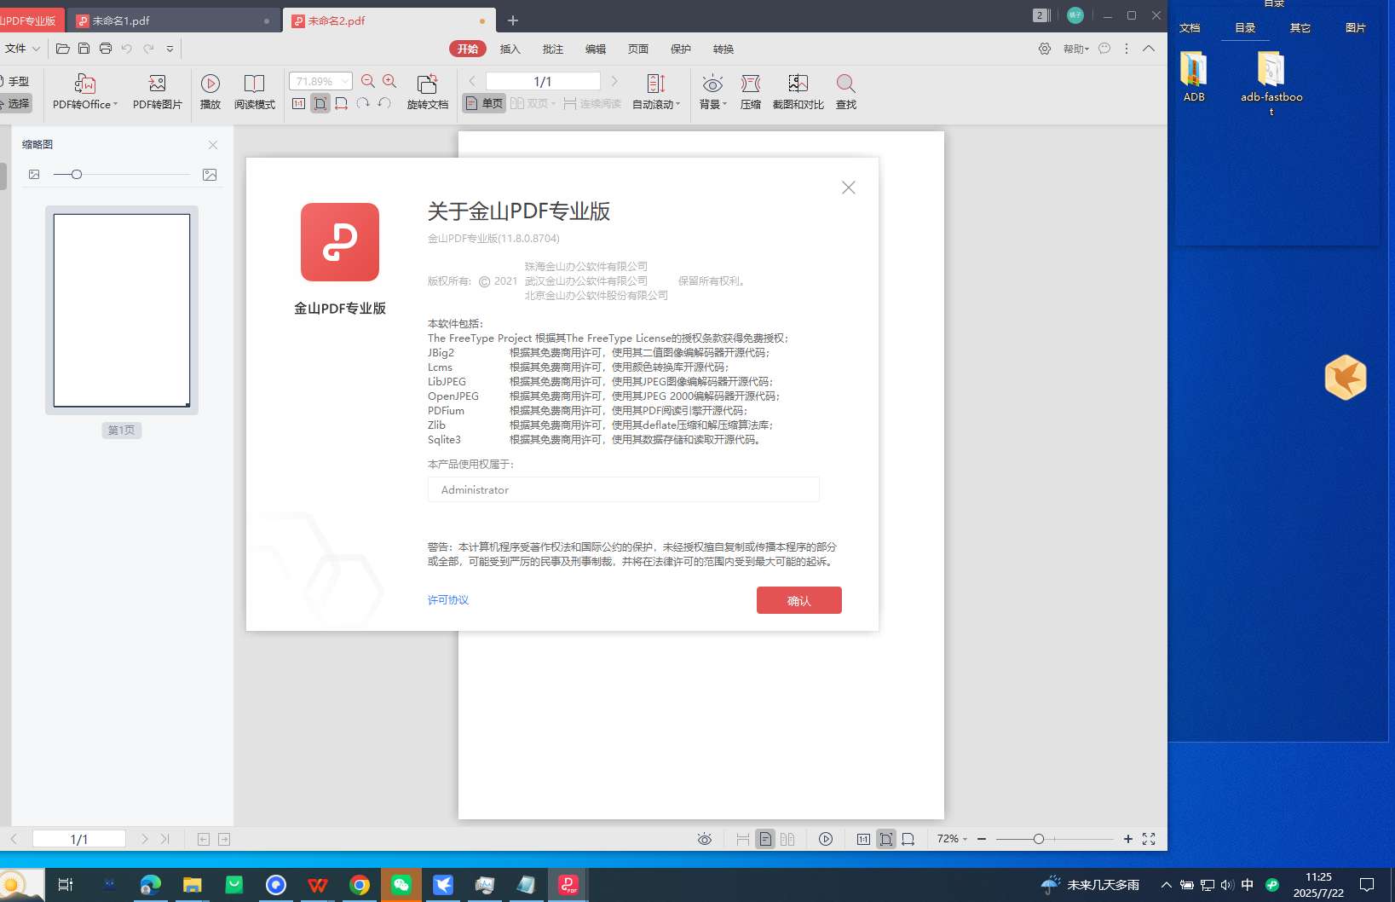
Task: Switch to the 插入 ribbon tab
Action: tap(510, 49)
